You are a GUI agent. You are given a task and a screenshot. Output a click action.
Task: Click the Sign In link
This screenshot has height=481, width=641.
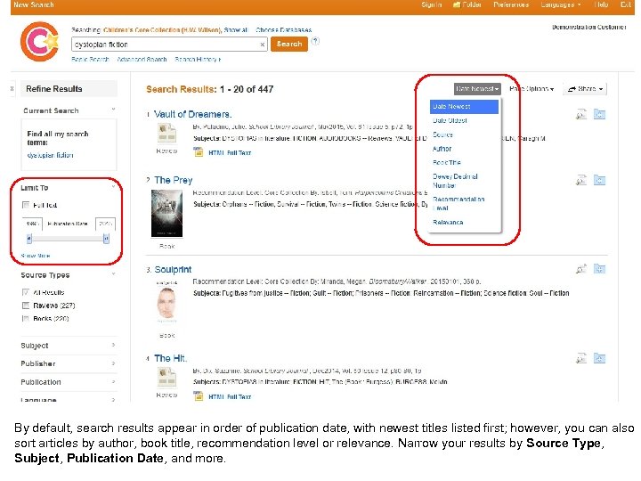[432, 5]
